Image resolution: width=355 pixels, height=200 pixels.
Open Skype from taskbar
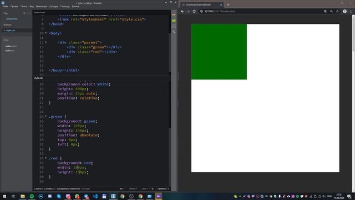(59, 196)
